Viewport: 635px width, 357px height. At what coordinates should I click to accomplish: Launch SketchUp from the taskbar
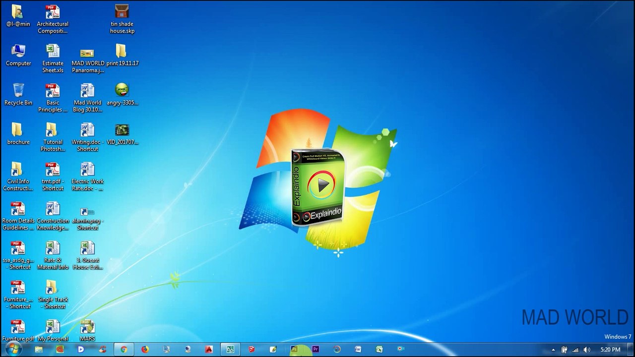[252, 349]
